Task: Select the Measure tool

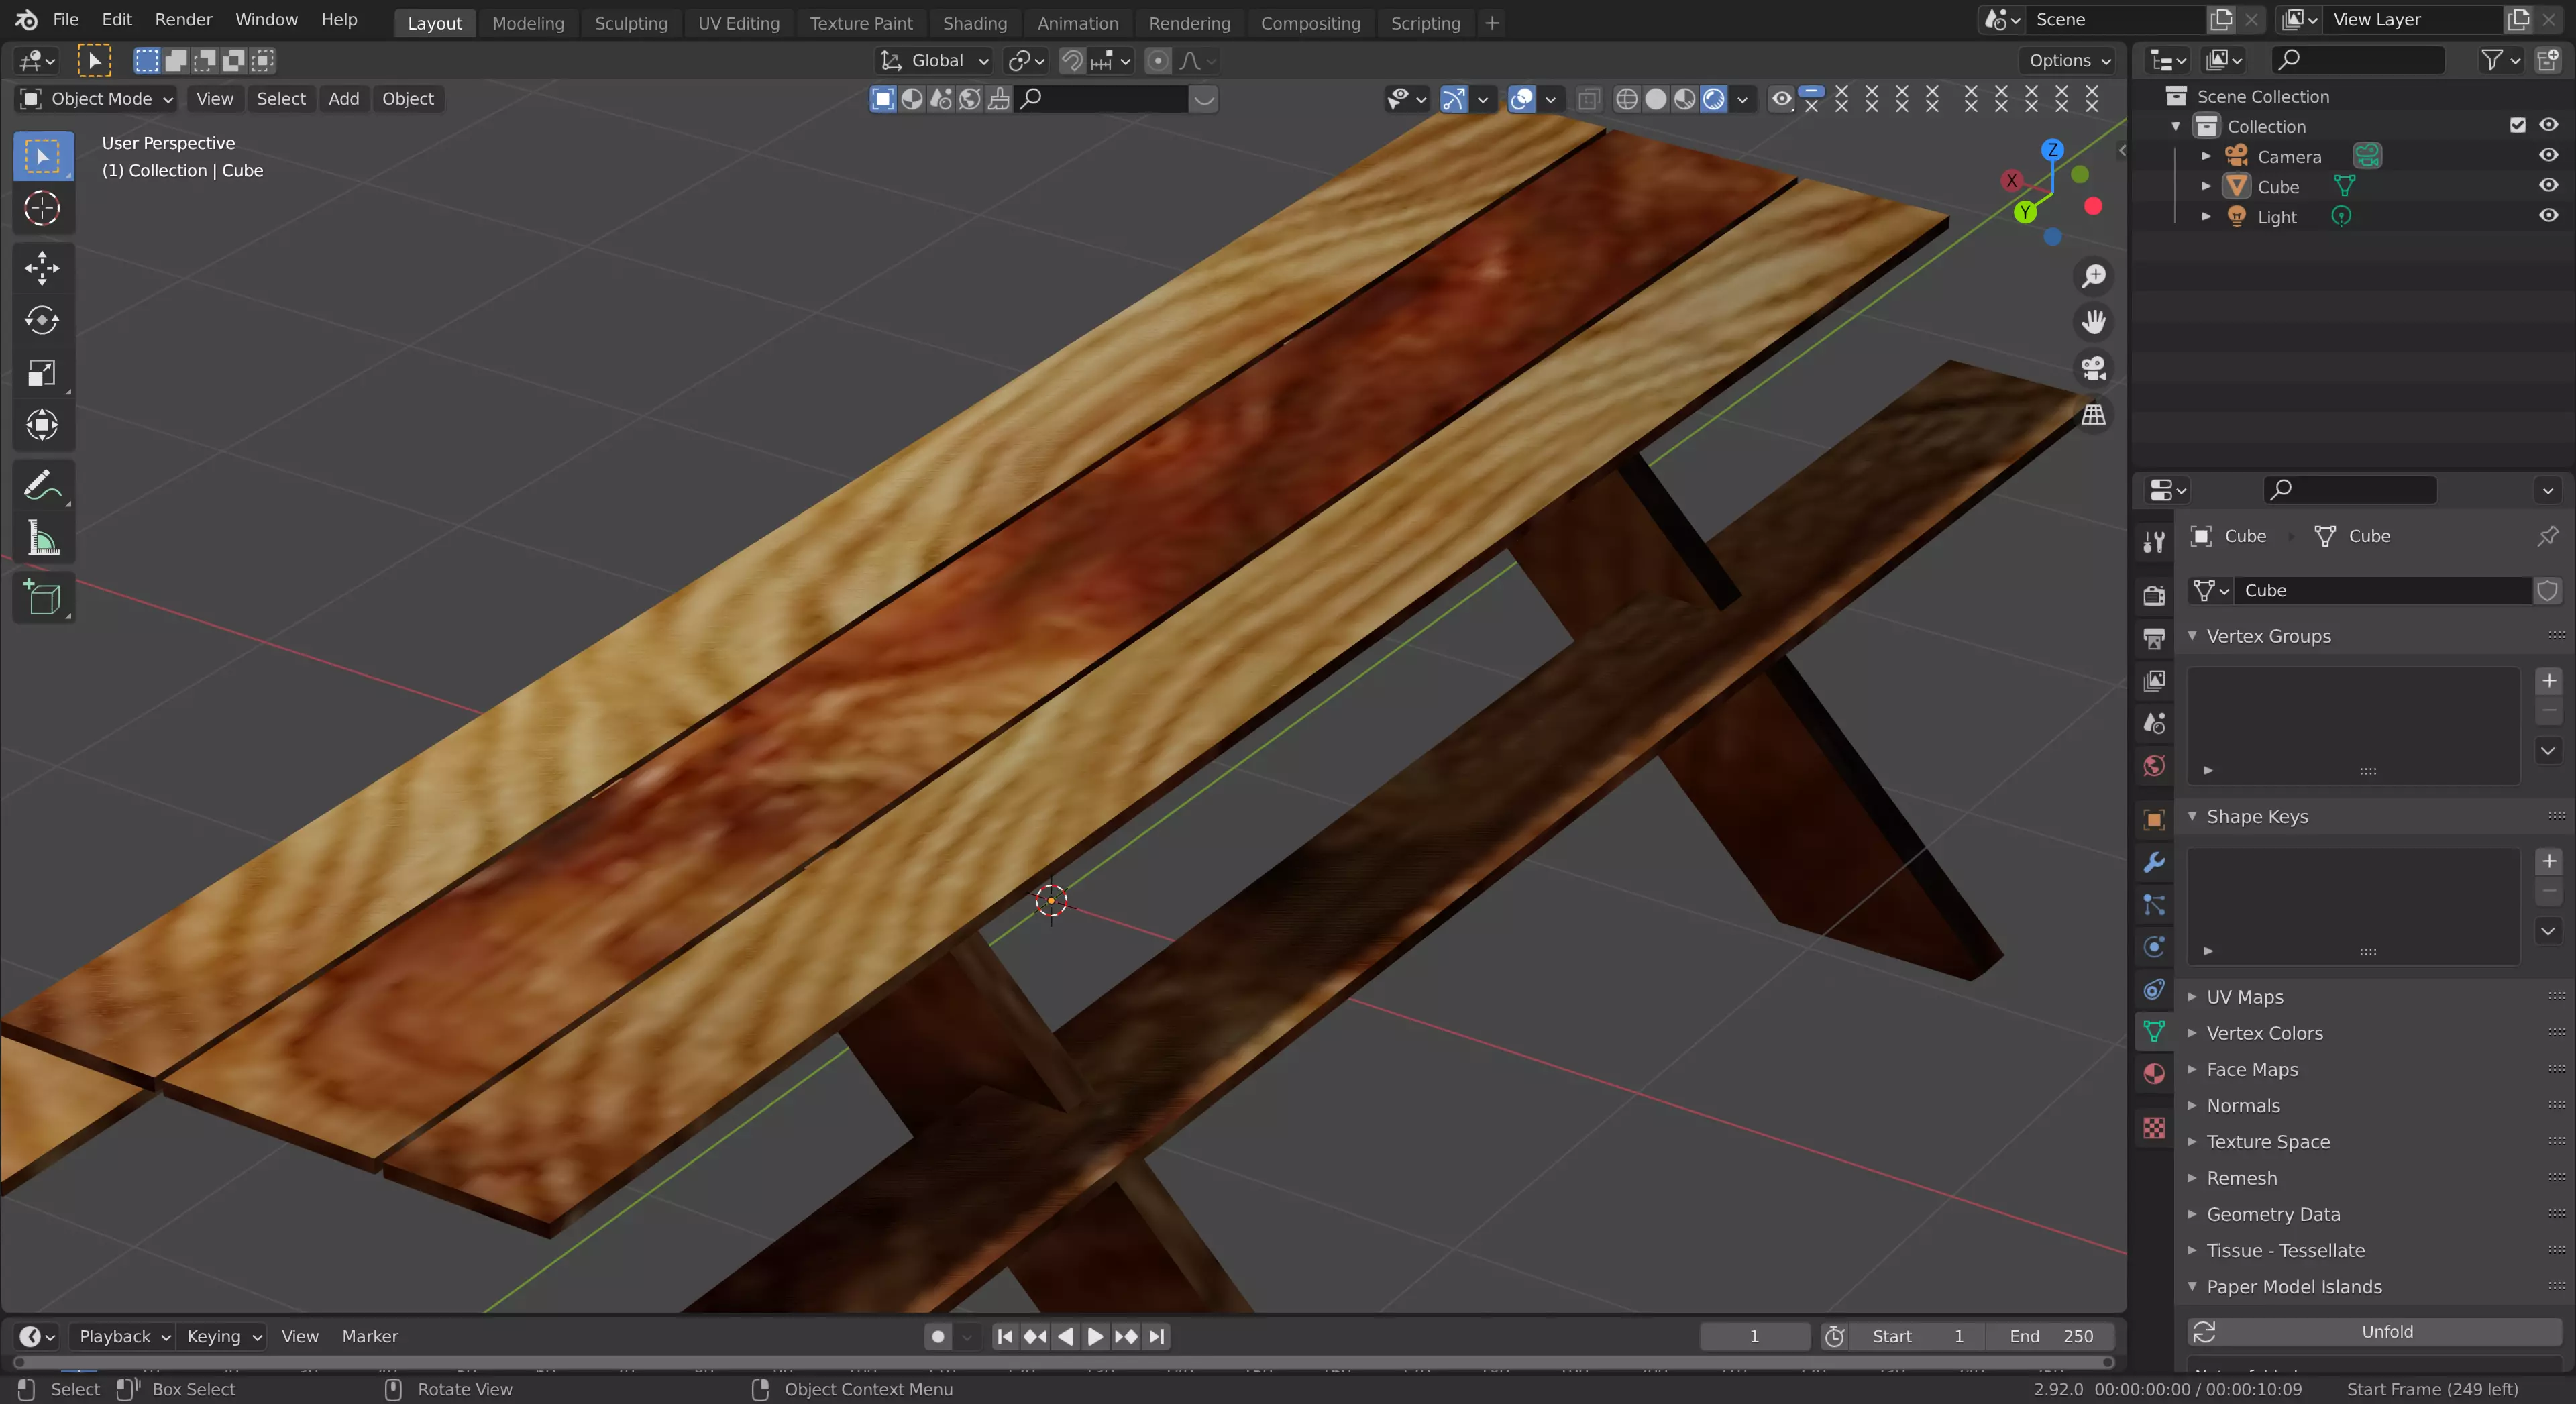Action: (42, 538)
